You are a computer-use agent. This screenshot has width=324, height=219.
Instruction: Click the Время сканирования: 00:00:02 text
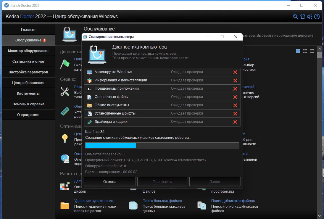(111, 172)
